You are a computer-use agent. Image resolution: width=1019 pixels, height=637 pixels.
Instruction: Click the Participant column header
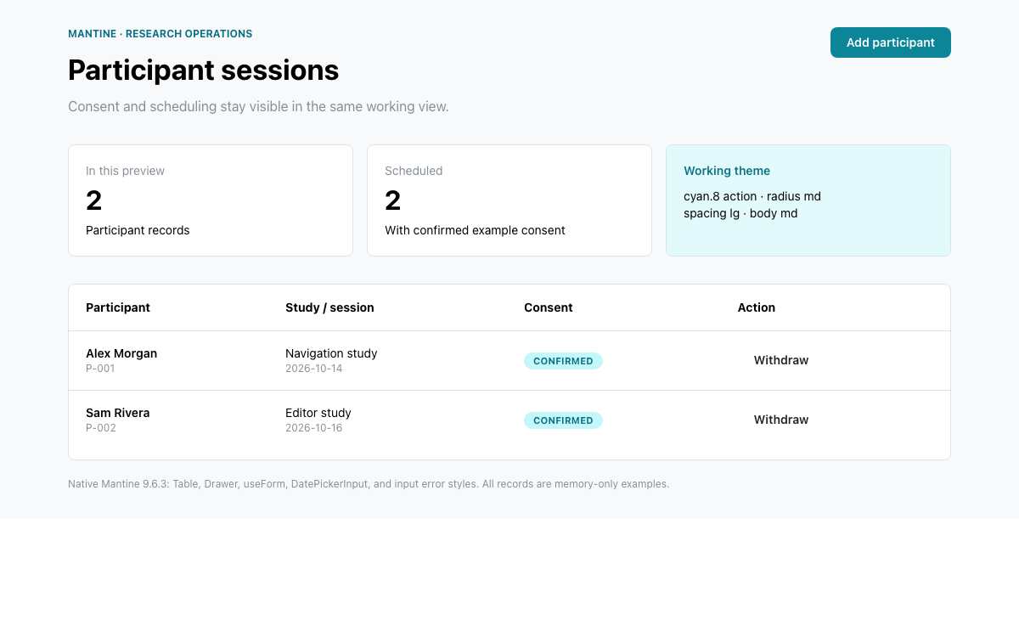[x=118, y=307]
